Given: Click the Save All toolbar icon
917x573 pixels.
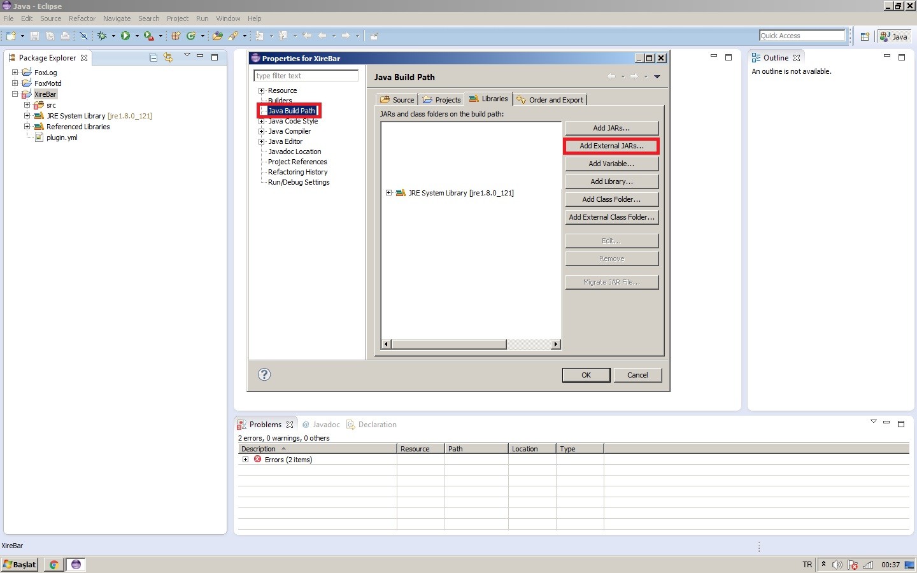Looking at the screenshot, I should (x=50, y=36).
